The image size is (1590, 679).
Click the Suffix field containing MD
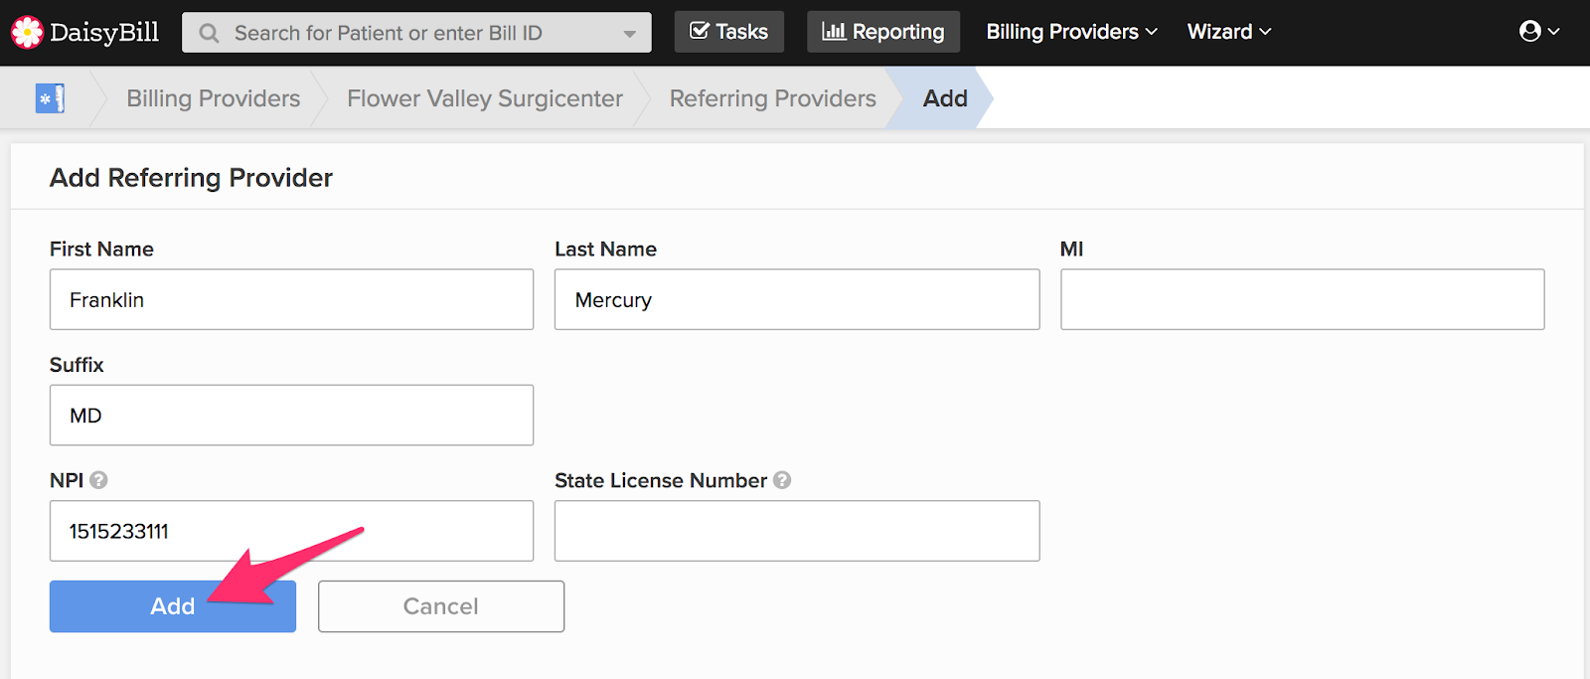coord(291,416)
